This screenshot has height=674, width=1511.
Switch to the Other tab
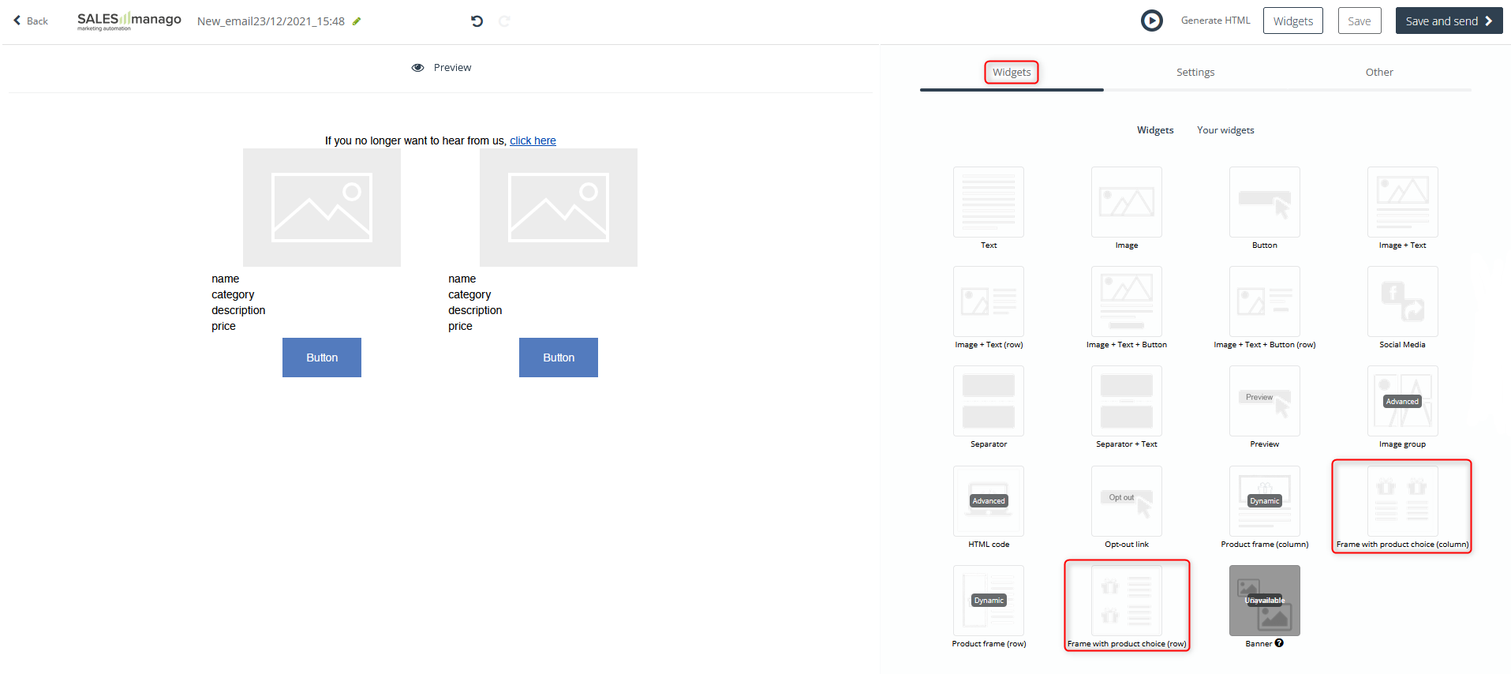point(1379,72)
